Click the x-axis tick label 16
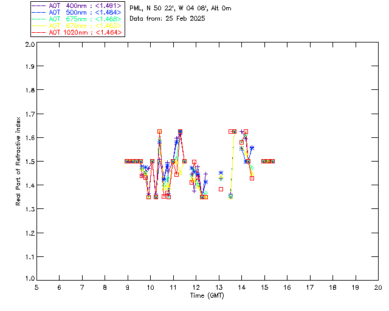The image size is (389, 311). coord(287,287)
